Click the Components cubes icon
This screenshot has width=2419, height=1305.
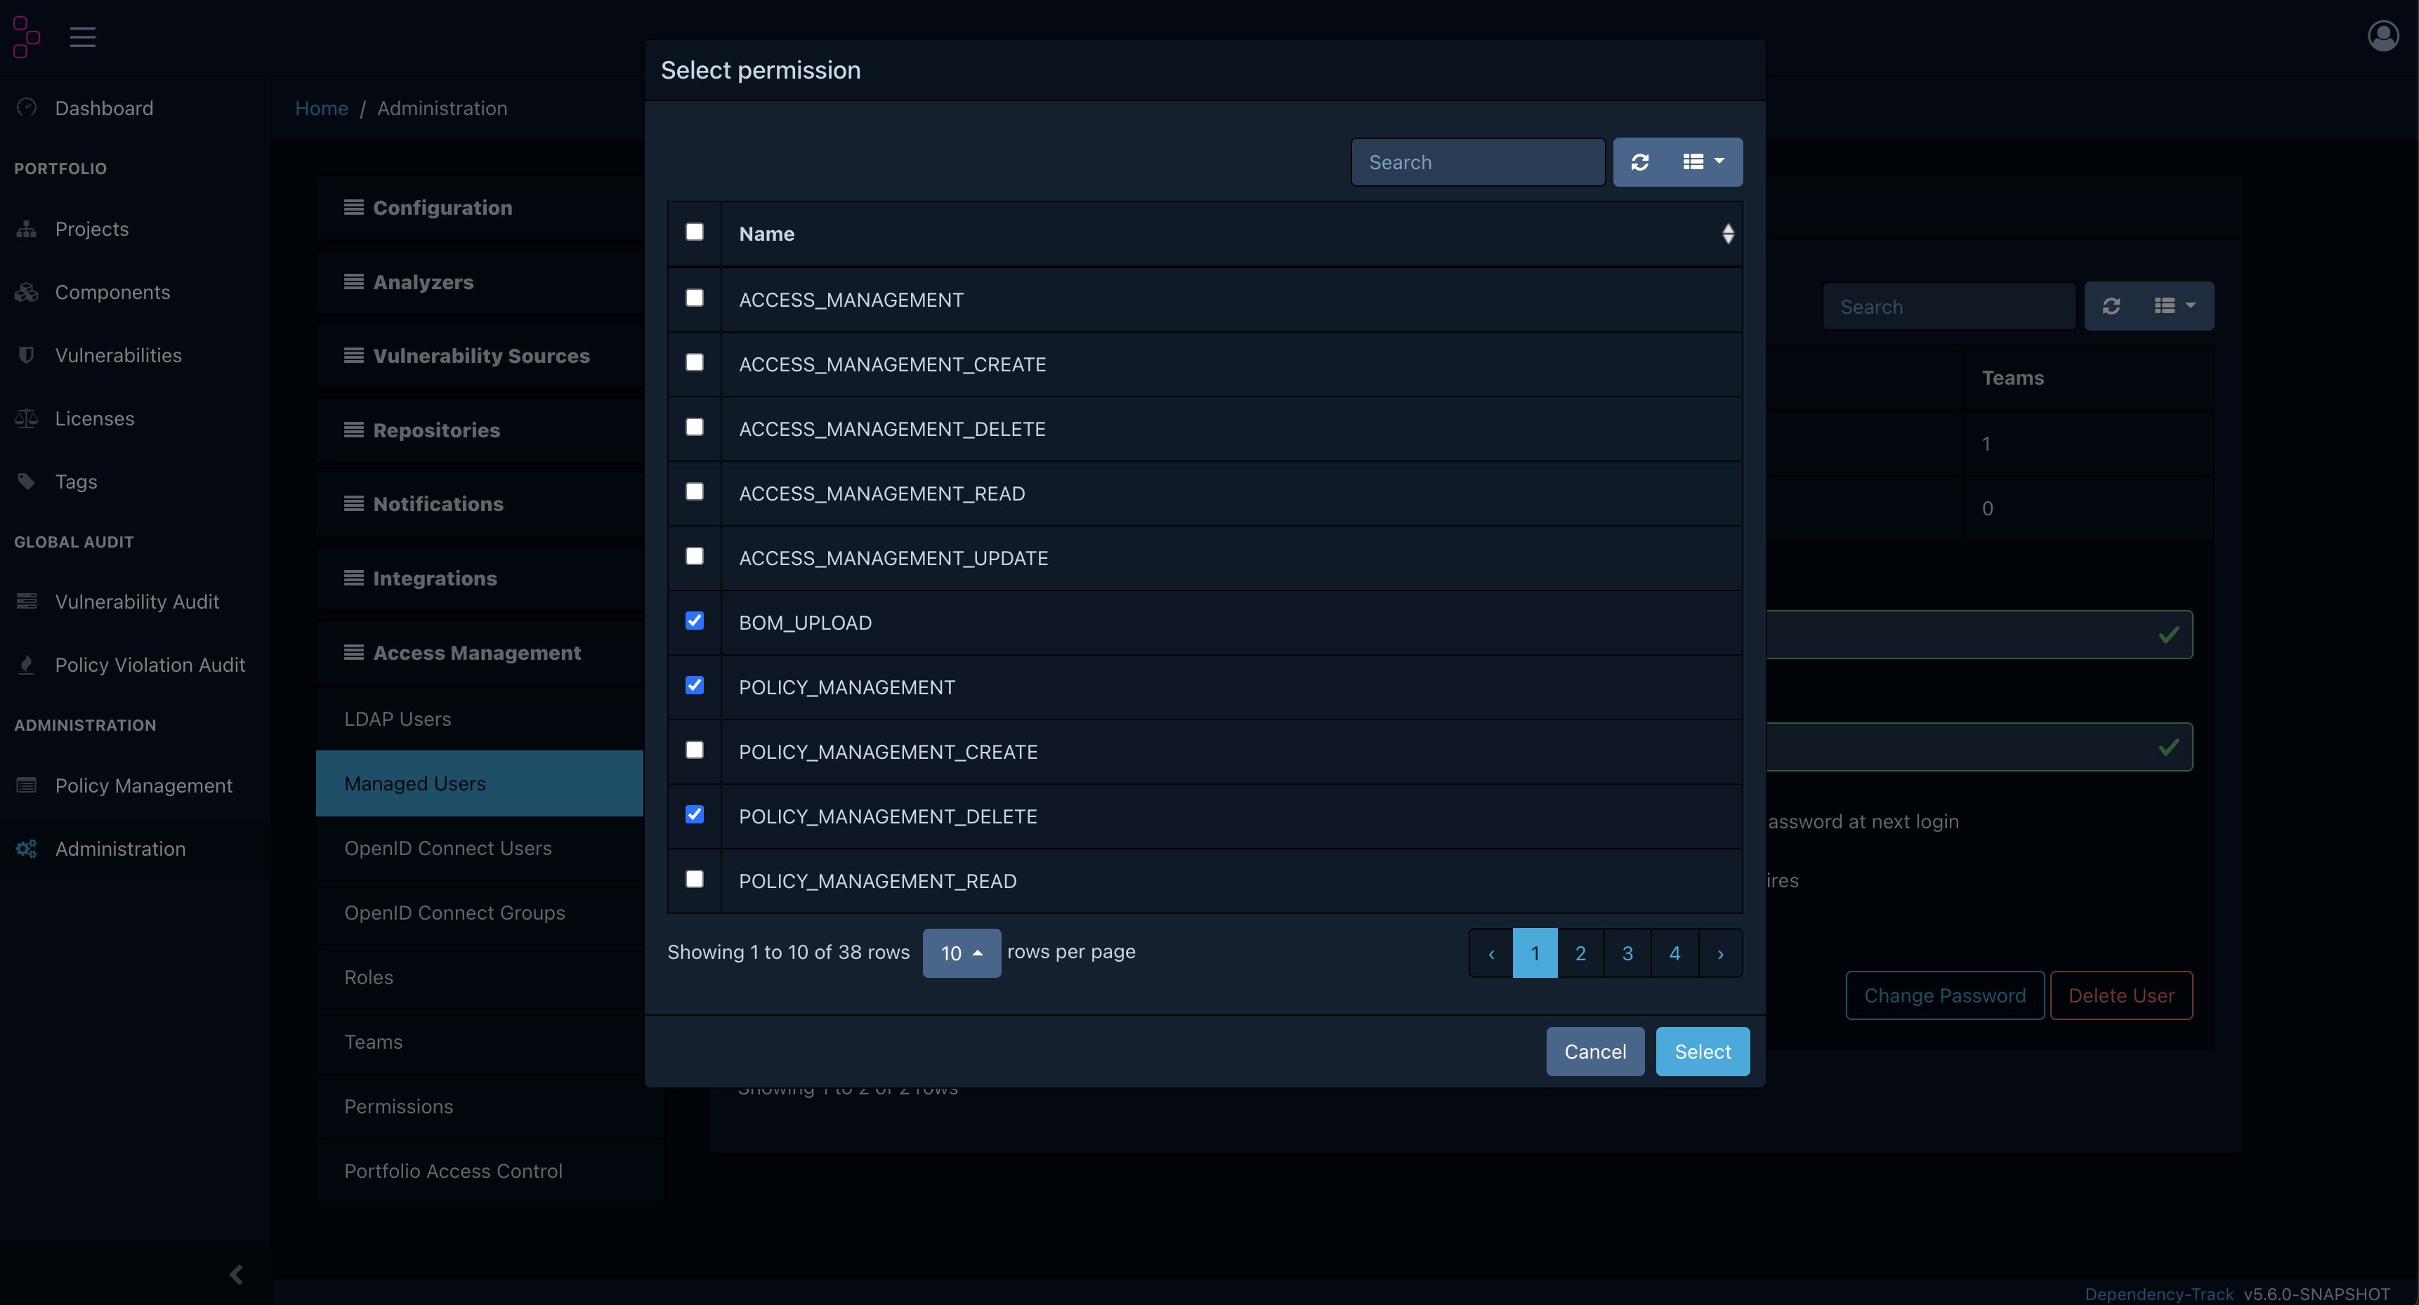(26, 292)
